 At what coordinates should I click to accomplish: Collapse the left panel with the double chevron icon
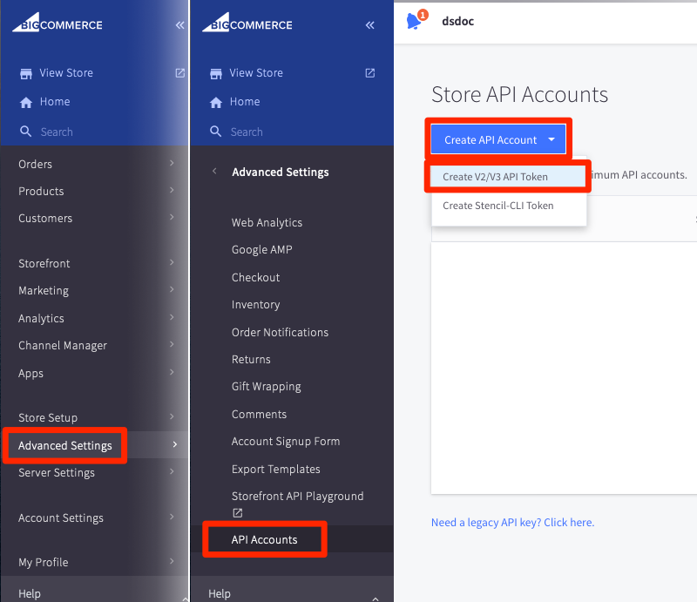tap(179, 25)
